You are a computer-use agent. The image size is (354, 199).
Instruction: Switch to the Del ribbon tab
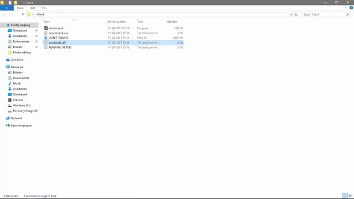tap(33, 8)
